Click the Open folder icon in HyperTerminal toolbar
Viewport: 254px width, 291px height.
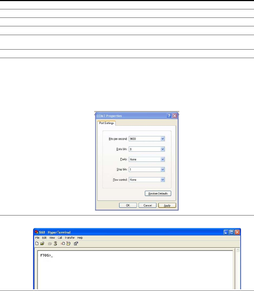pyautogui.click(x=42, y=243)
